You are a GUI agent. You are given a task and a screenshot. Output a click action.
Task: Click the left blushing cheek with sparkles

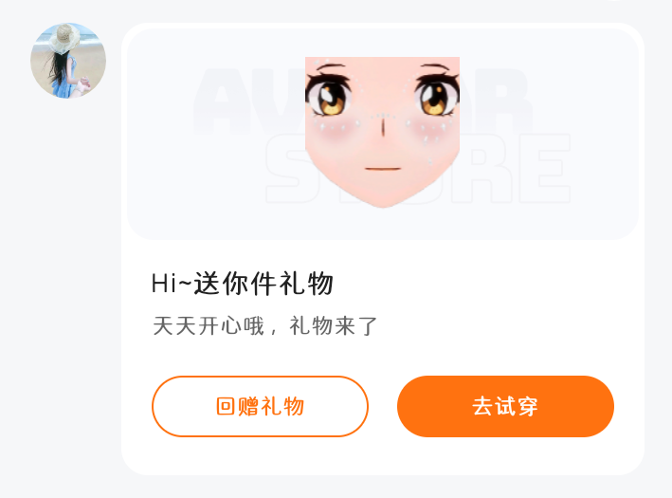pyautogui.click(x=338, y=129)
